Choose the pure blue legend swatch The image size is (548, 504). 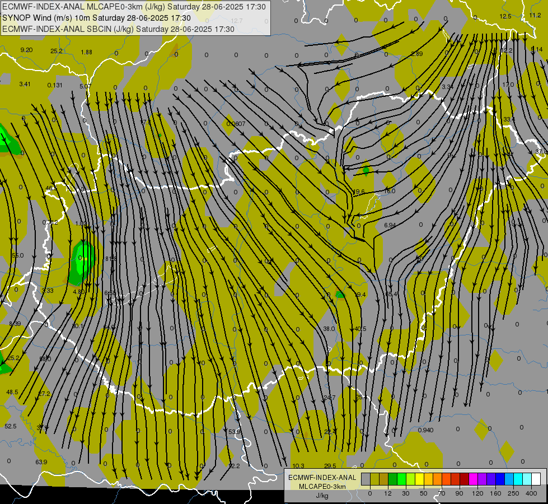tap(500, 479)
